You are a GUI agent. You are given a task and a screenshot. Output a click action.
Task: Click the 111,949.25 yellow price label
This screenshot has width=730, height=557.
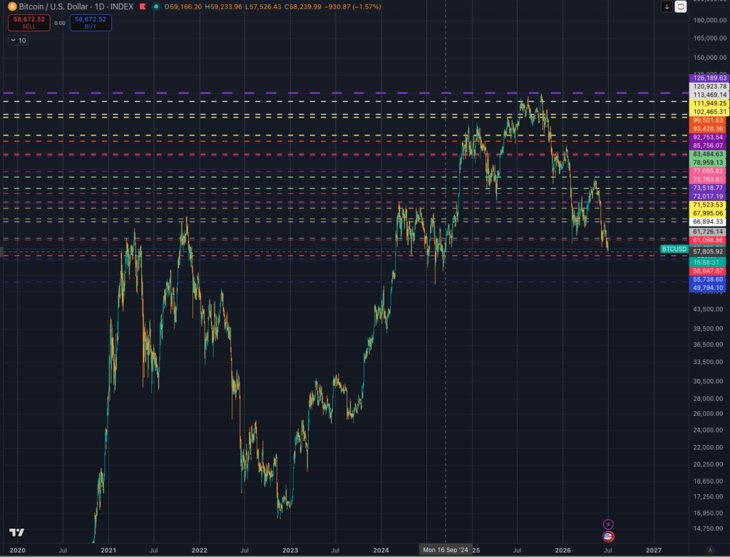click(x=709, y=103)
